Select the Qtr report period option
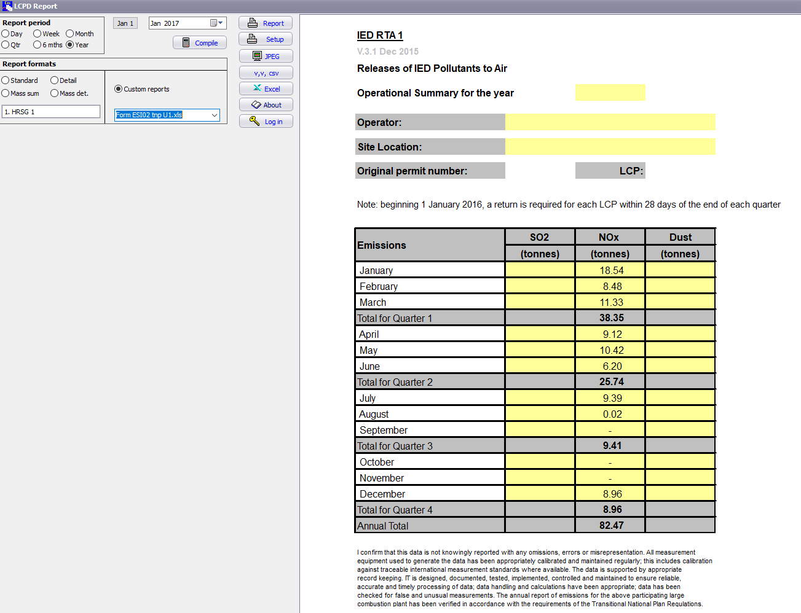 coord(6,45)
